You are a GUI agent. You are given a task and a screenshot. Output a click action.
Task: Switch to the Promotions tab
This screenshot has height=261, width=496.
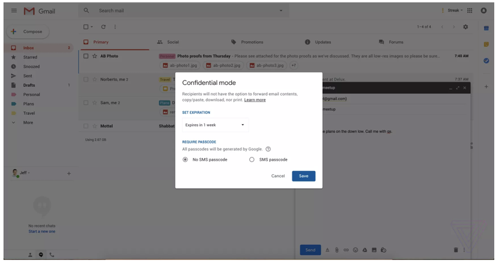click(247, 42)
